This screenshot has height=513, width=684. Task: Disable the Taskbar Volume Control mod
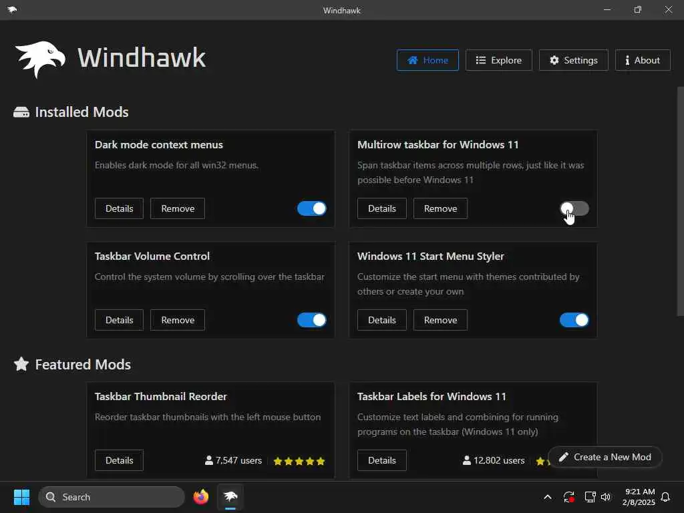point(311,320)
